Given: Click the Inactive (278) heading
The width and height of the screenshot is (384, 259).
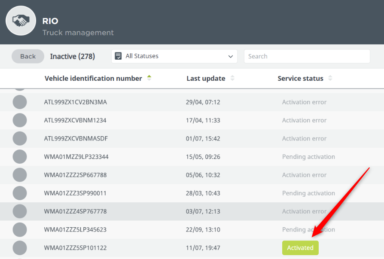Looking at the screenshot, I should click(73, 57).
